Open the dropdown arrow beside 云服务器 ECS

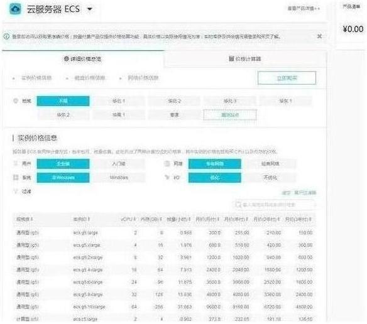(89, 9)
